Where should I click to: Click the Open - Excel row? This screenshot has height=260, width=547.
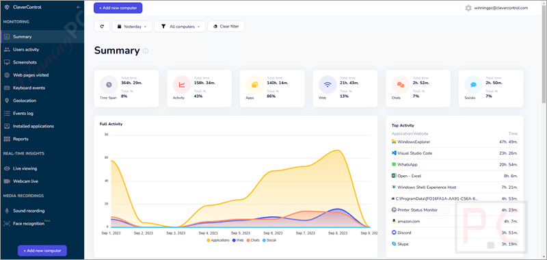click(455, 176)
